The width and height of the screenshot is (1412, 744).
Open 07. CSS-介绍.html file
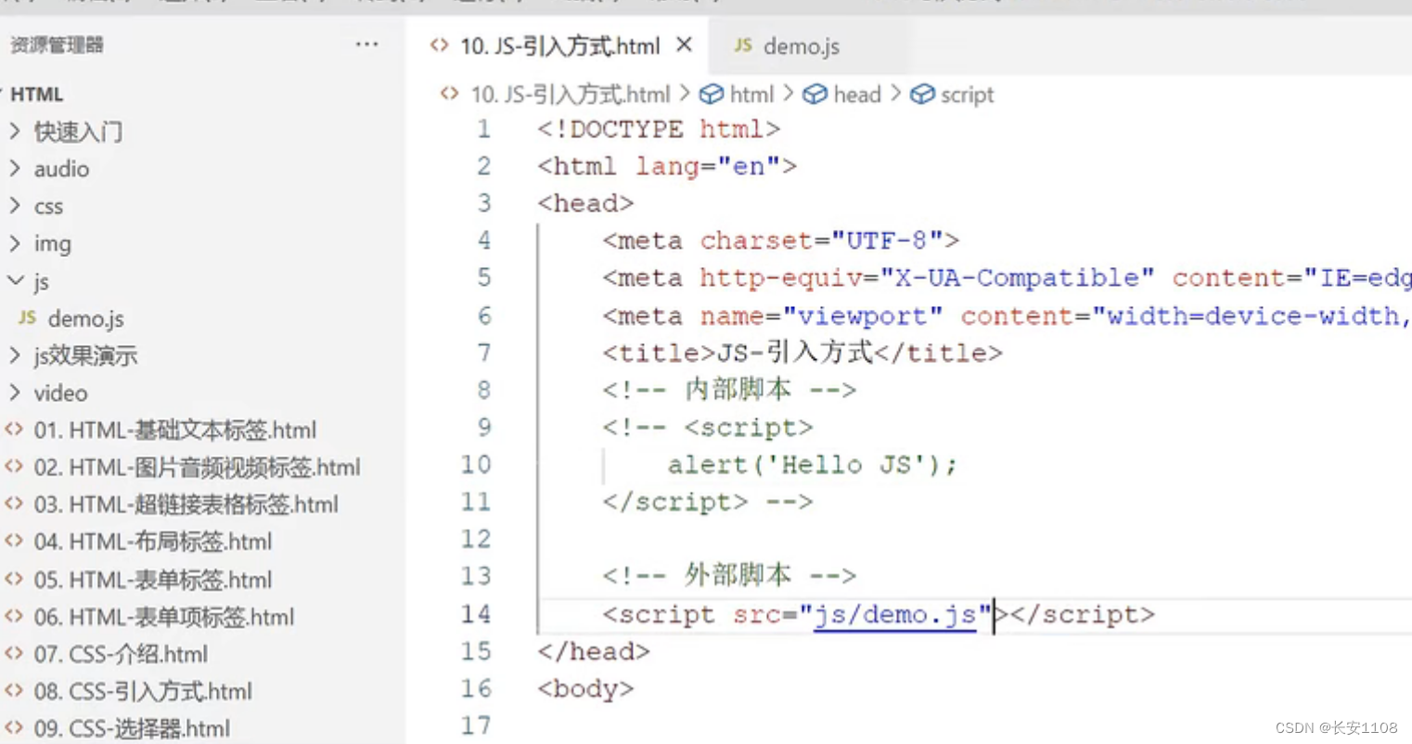(x=121, y=654)
